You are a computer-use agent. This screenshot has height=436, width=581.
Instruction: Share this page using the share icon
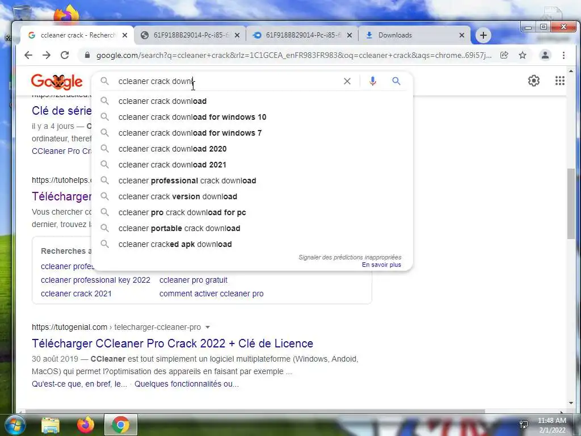504,55
